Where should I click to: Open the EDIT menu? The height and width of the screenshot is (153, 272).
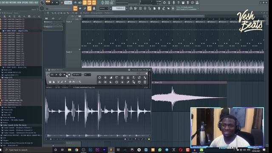(x=3, y=3)
